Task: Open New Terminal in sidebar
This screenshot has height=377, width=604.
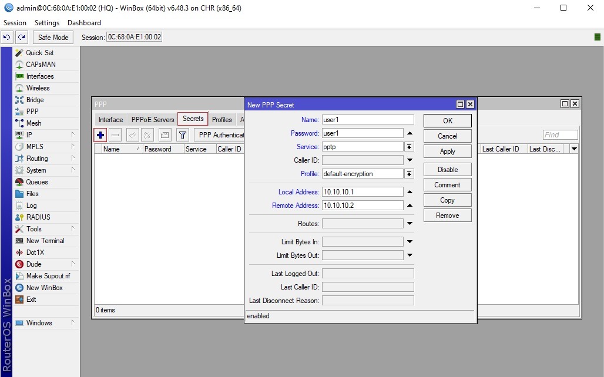Action: pyautogui.click(x=45, y=241)
